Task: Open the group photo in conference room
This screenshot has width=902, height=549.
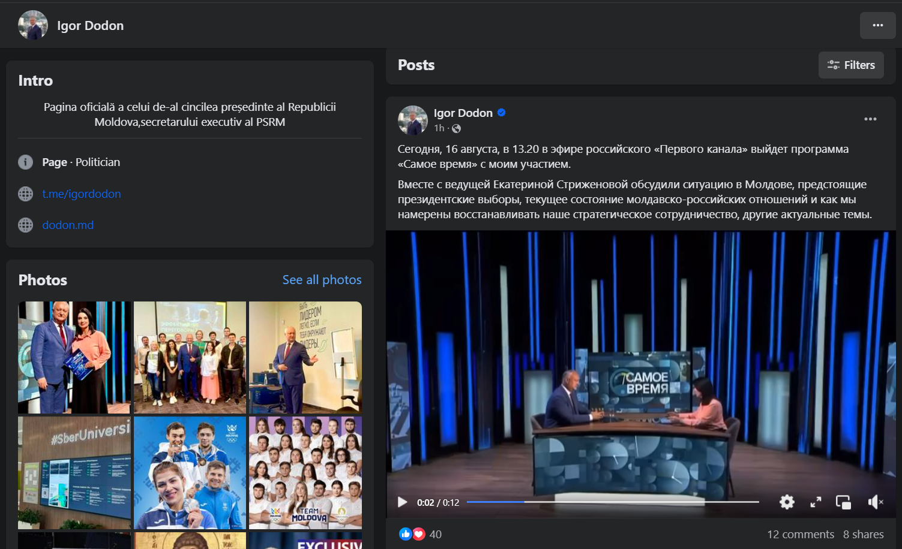Action: [x=190, y=357]
